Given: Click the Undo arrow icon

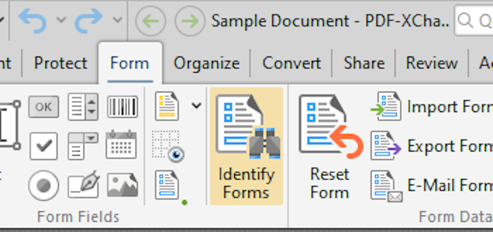Looking at the screenshot, I should click(33, 21).
